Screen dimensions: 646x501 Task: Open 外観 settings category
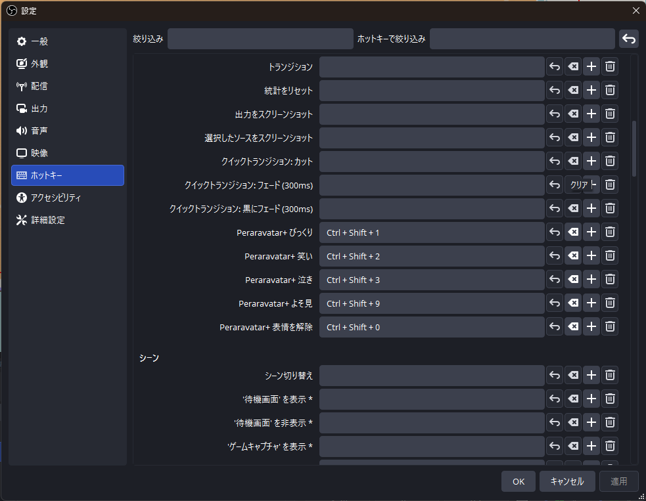tap(68, 64)
